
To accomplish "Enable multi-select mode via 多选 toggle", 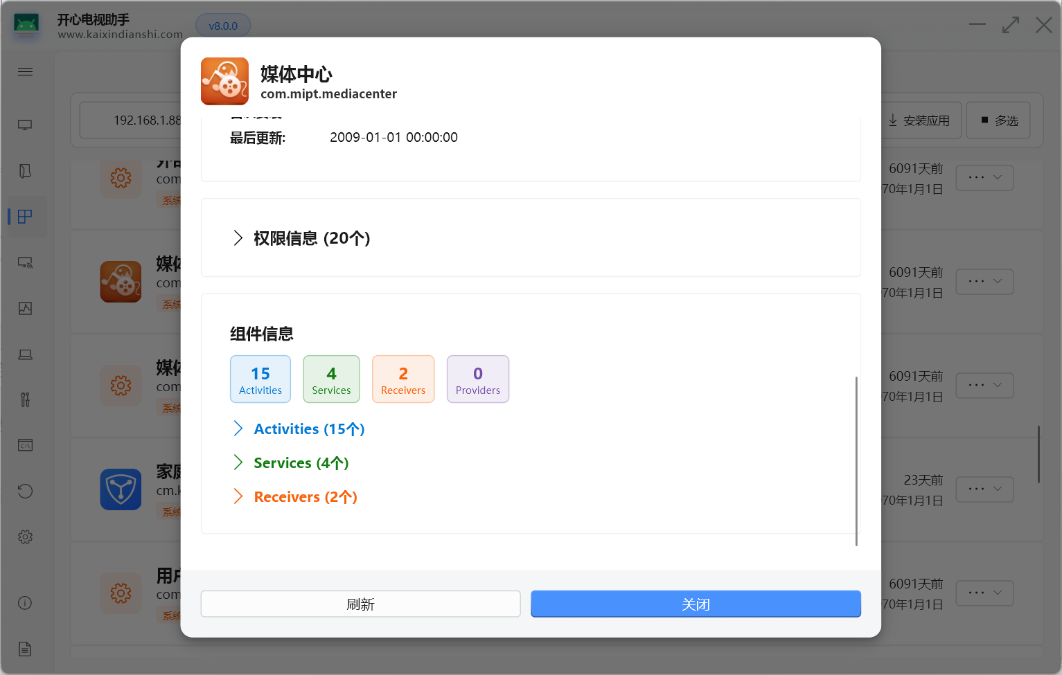I will 998,119.
